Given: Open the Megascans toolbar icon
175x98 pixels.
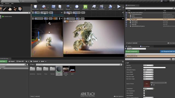Looking at the screenshot, I should tap(85, 7).
